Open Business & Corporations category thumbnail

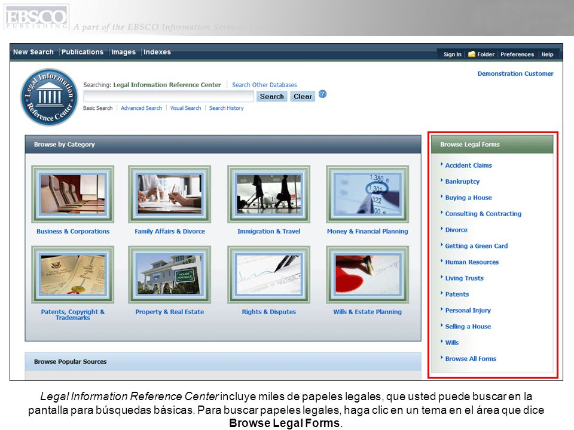[x=73, y=193]
